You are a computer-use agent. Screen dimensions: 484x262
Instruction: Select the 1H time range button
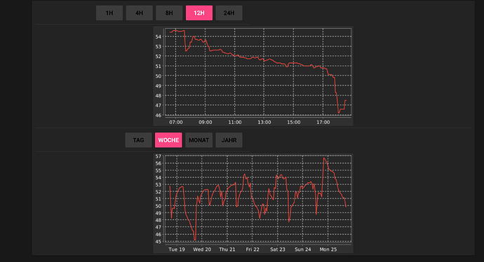[109, 13]
